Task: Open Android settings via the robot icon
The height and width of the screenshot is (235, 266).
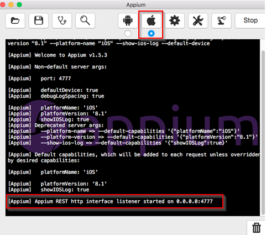Action: click(x=128, y=20)
